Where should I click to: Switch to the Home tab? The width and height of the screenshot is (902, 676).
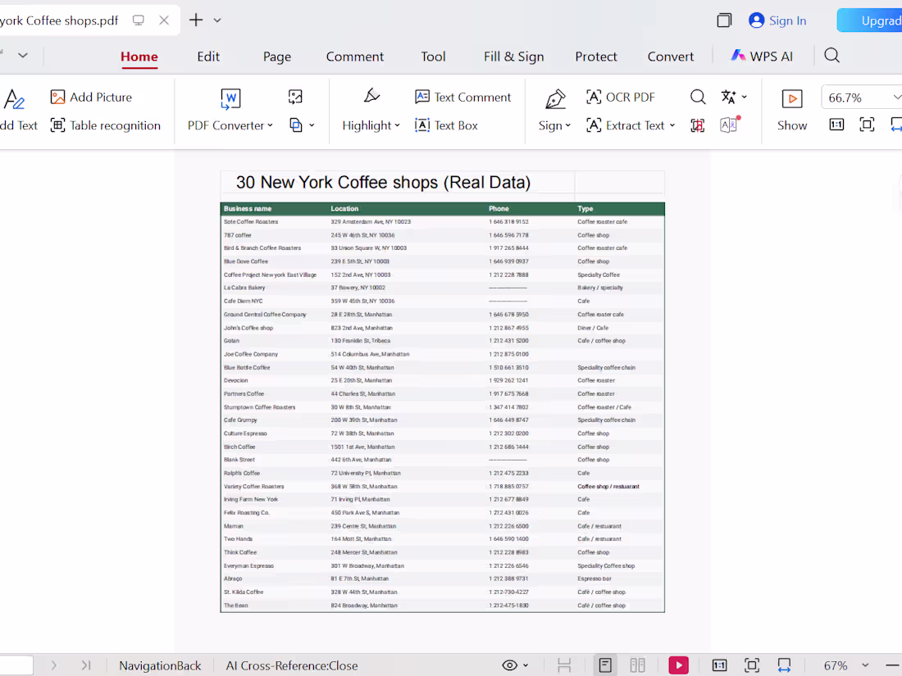[x=139, y=57]
